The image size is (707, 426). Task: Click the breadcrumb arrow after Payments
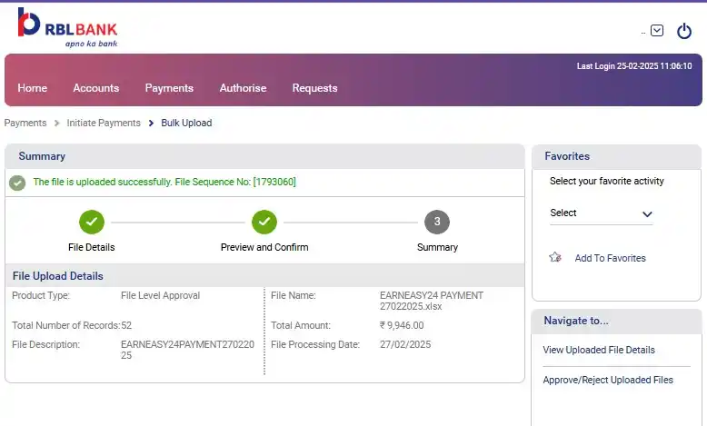(57, 123)
